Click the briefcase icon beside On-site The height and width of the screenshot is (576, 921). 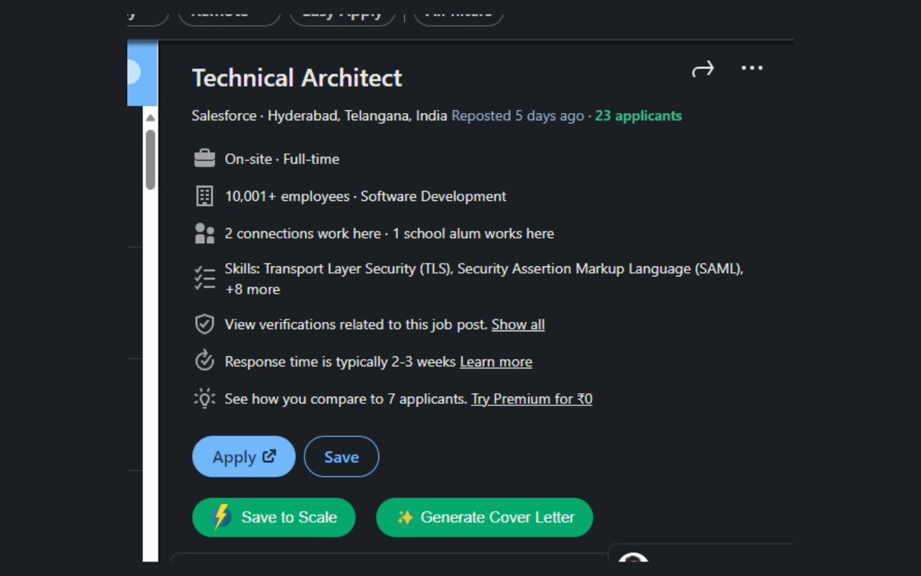pyautogui.click(x=204, y=158)
